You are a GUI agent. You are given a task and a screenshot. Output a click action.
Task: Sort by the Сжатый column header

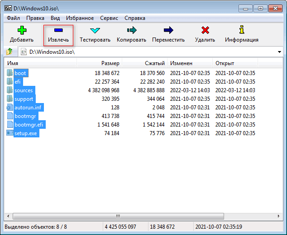point(144,63)
